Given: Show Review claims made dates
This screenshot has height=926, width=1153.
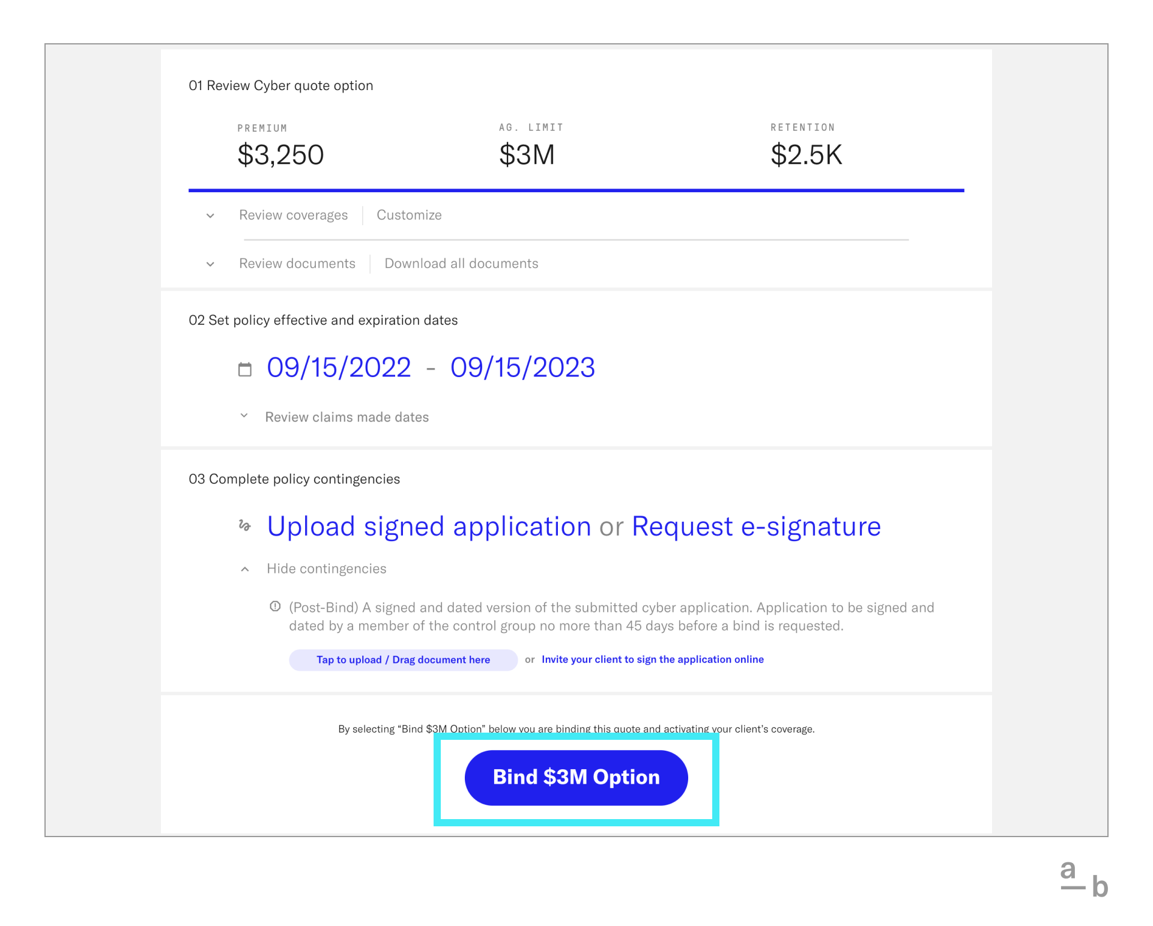Looking at the screenshot, I should (x=347, y=417).
